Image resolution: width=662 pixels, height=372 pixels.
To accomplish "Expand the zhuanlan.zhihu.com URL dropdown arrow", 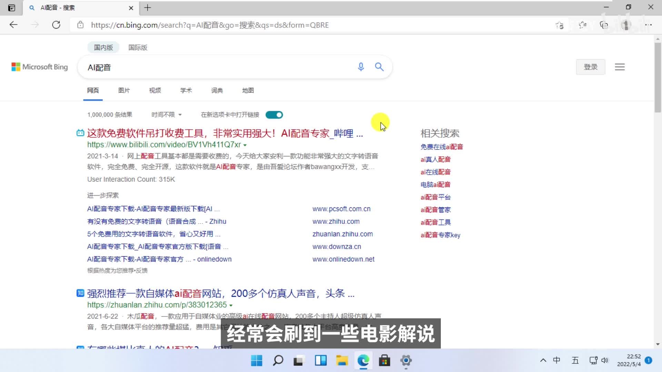I will coord(231,305).
